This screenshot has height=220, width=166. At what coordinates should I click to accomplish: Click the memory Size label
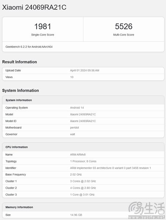8,215
